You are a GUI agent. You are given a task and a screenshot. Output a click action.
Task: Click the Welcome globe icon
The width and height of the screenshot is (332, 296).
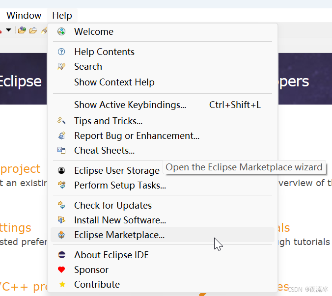[x=61, y=32]
